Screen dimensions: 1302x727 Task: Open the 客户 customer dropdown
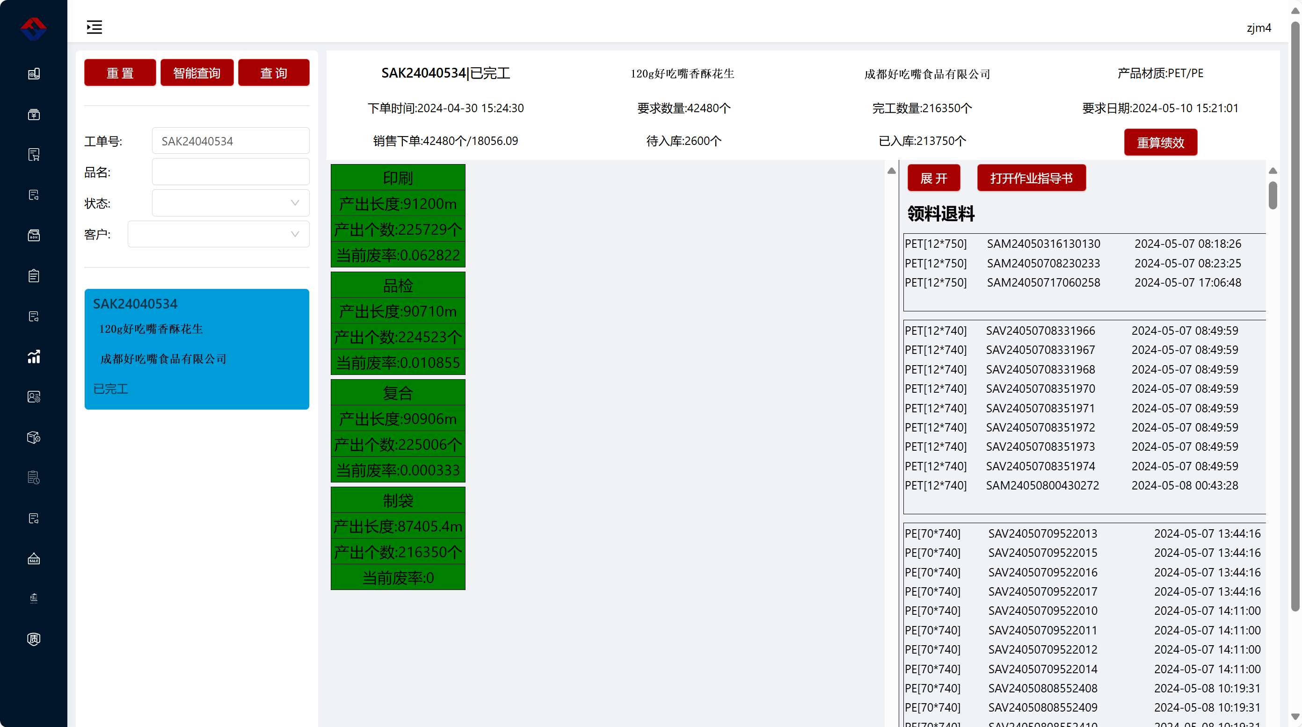click(218, 234)
